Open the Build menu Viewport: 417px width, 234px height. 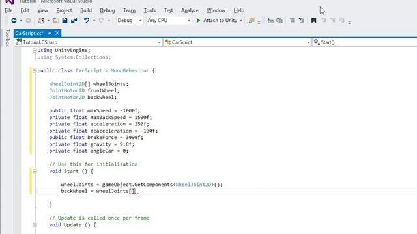point(86,10)
